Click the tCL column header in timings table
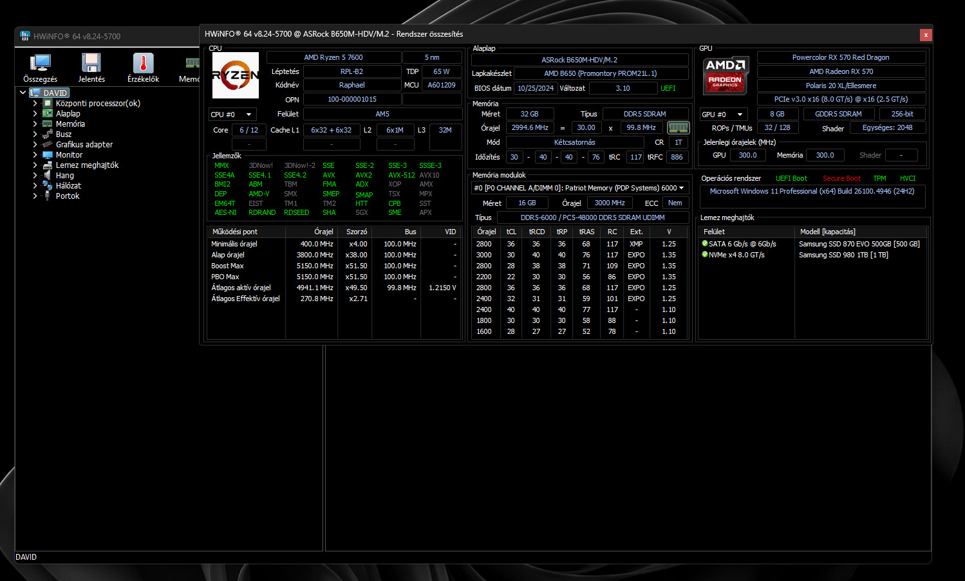 coord(511,232)
